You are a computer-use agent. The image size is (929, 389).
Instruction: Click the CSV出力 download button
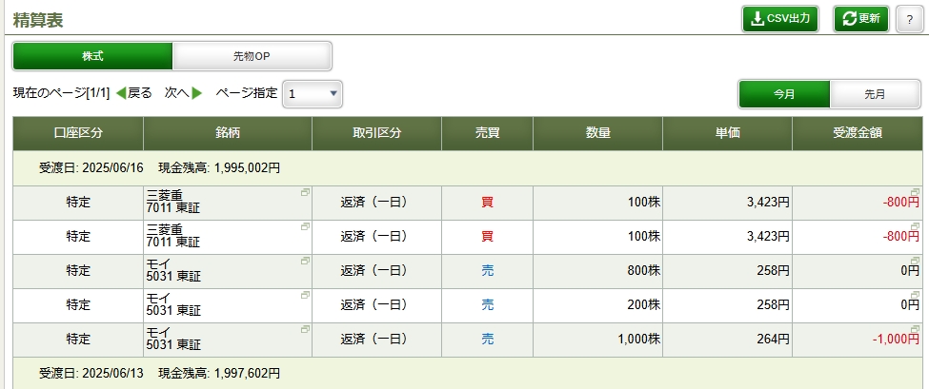780,19
